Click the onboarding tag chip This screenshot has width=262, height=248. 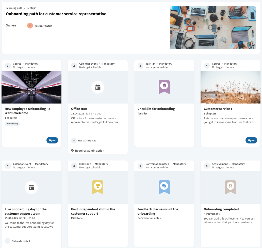[x=12, y=124]
